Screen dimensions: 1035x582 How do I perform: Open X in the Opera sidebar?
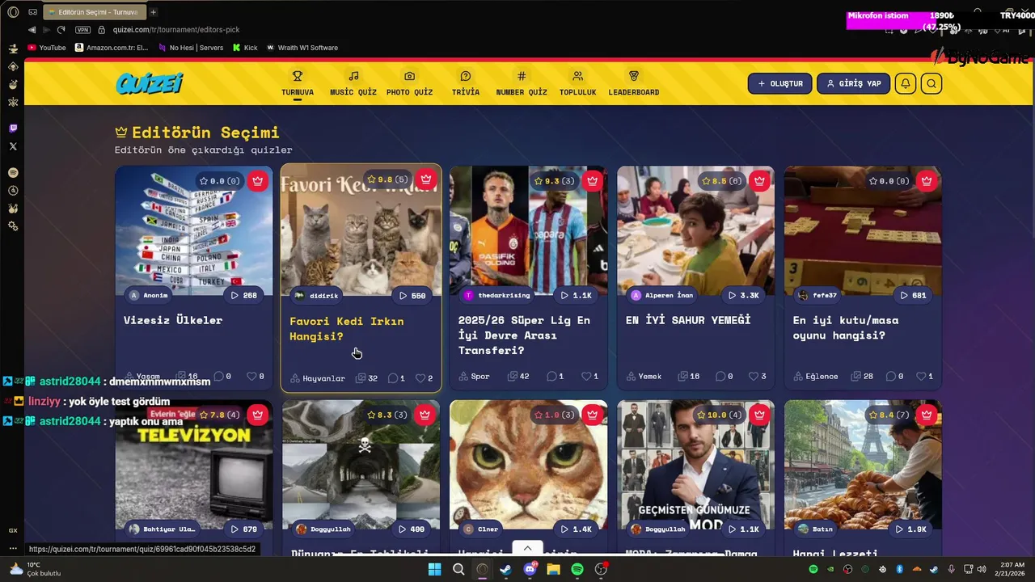(13, 146)
